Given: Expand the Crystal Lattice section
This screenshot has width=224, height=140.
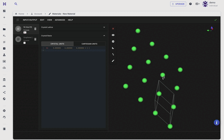Looking at the screenshot, I should pyautogui.click(x=73, y=27).
